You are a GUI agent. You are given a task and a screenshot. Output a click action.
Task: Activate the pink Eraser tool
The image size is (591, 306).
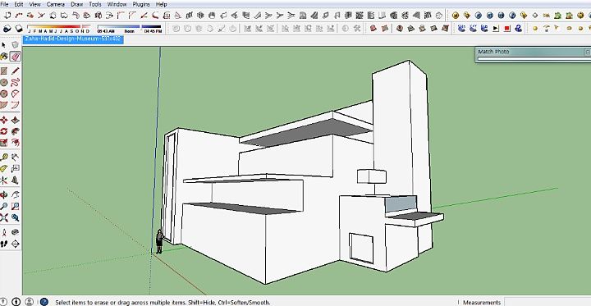pyautogui.click(x=15, y=56)
